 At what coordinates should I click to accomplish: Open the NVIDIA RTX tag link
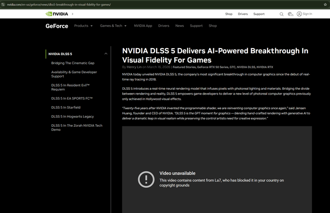coord(265,67)
